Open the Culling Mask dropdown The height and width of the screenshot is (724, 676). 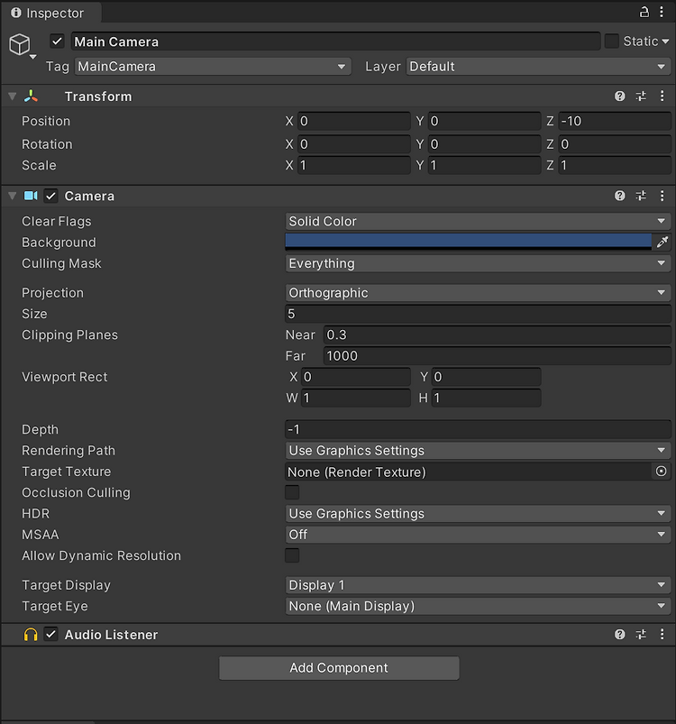coord(478,263)
